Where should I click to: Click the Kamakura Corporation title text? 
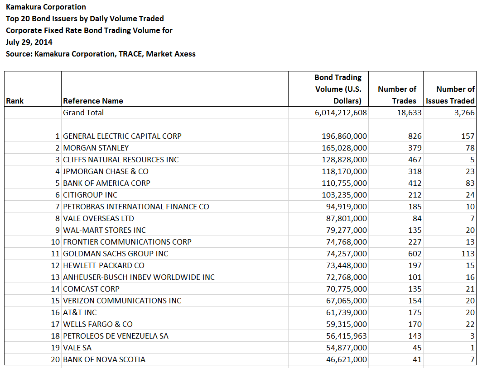(46, 7)
